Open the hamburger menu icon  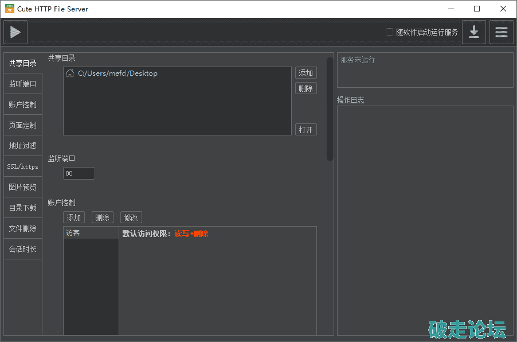502,32
